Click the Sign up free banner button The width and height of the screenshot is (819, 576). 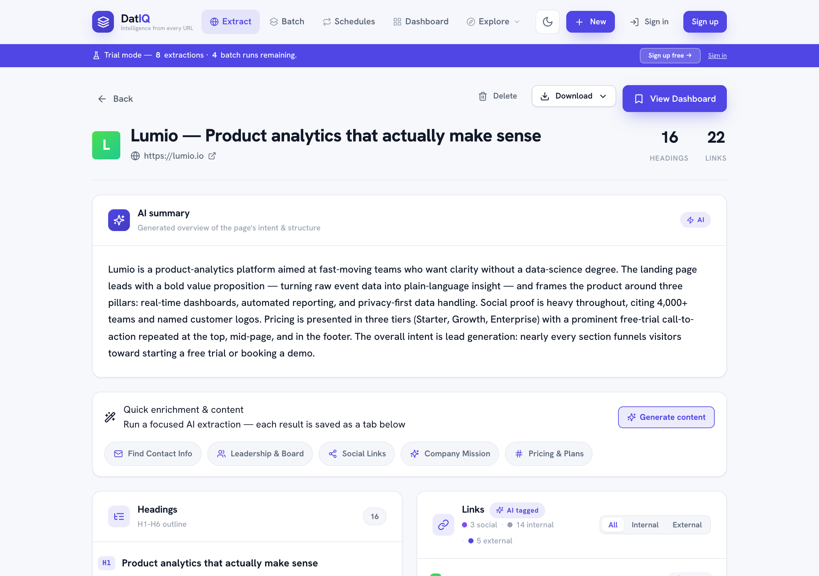coord(670,55)
